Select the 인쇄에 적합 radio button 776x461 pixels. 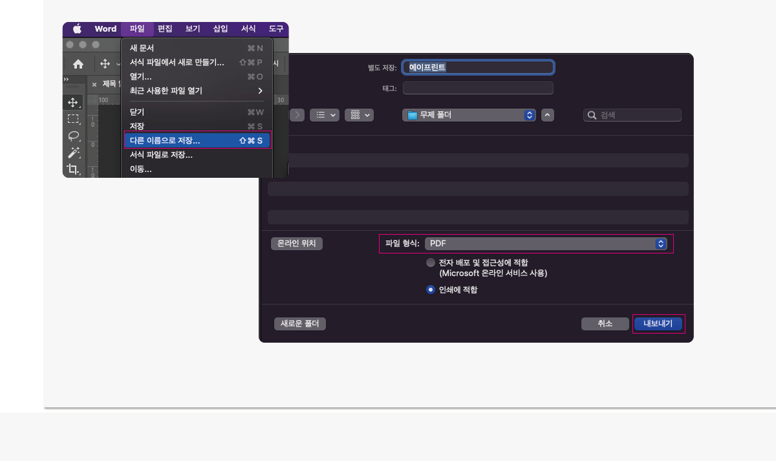(x=431, y=290)
